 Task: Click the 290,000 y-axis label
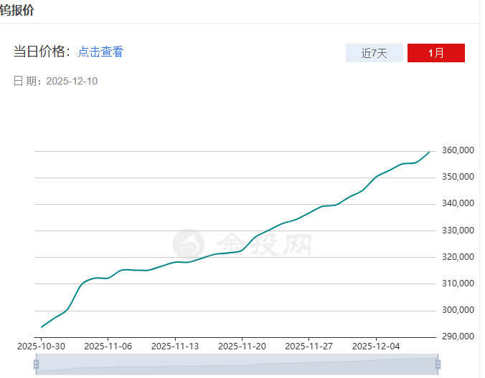click(x=458, y=336)
